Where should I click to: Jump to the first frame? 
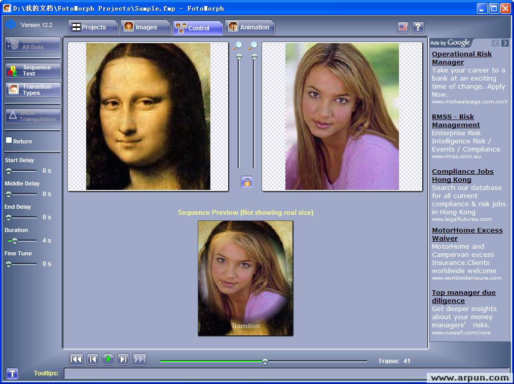[76, 360]
